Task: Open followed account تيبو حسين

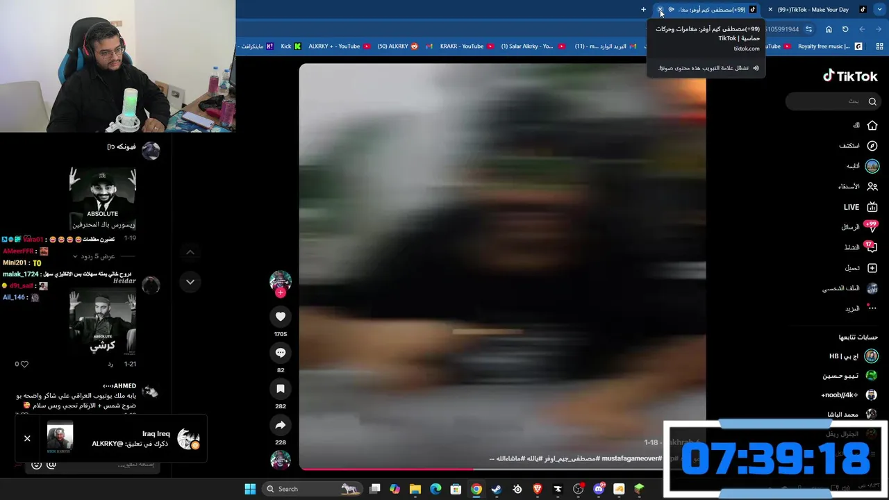Action: (850, 376)
